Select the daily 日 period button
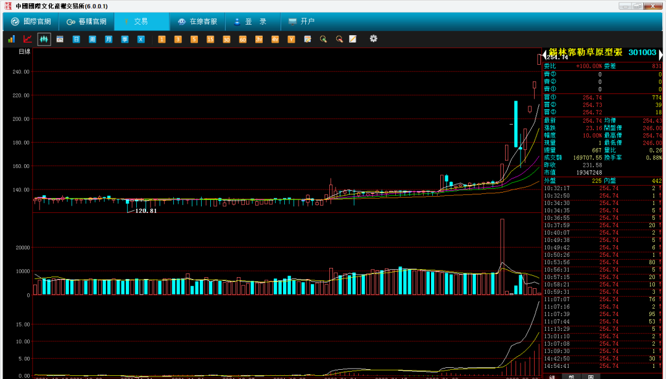Image resolution: width=666 pixels, height=379 pixels. click(x=76, y=39)
